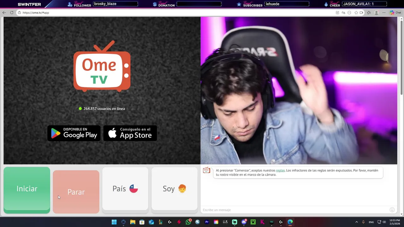Open Discord from taskbar
Screen dimensions: 404x227
pyautogui.click(x=244, y=222)
